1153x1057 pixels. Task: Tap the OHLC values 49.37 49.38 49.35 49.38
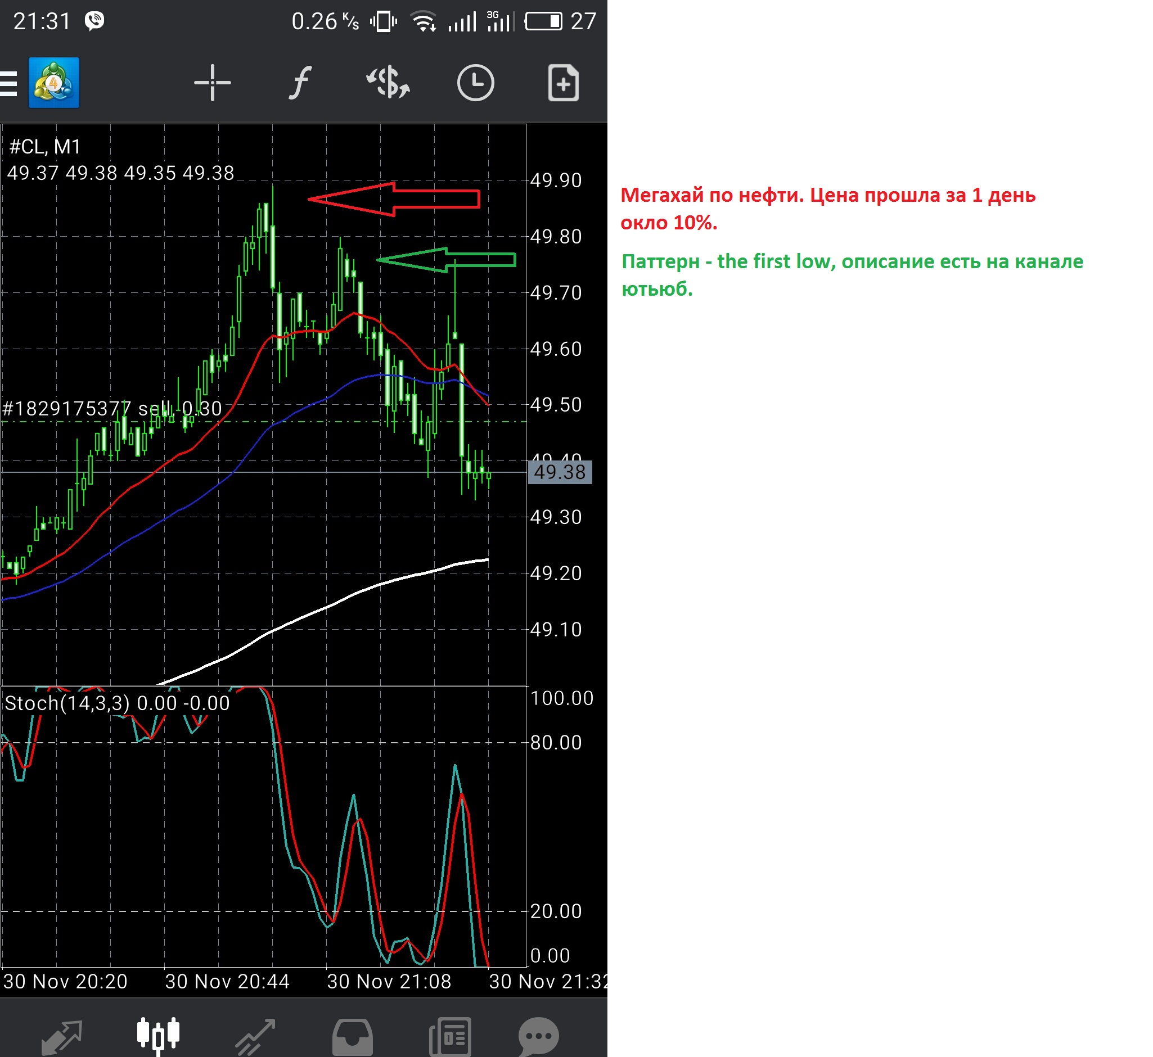(x=121, y=173)
